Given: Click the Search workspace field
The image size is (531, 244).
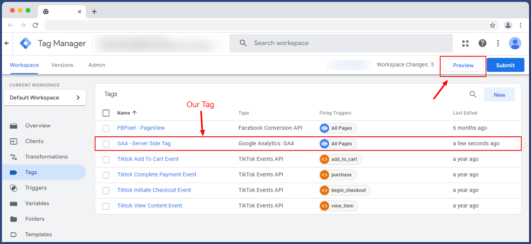Looking at the screenshot, I should (341, 43).
